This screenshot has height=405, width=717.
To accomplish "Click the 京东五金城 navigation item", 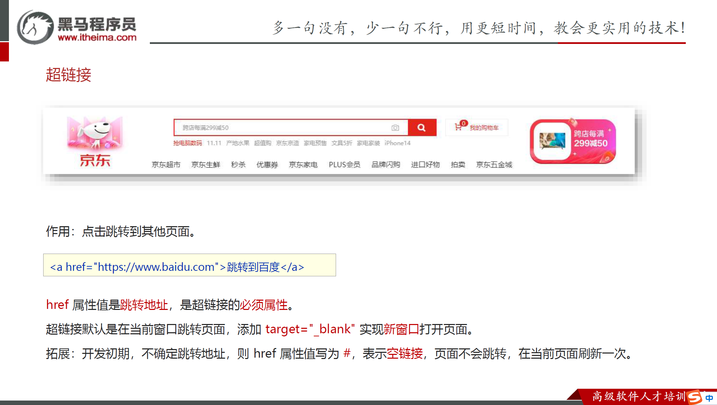I will (494, 165).
